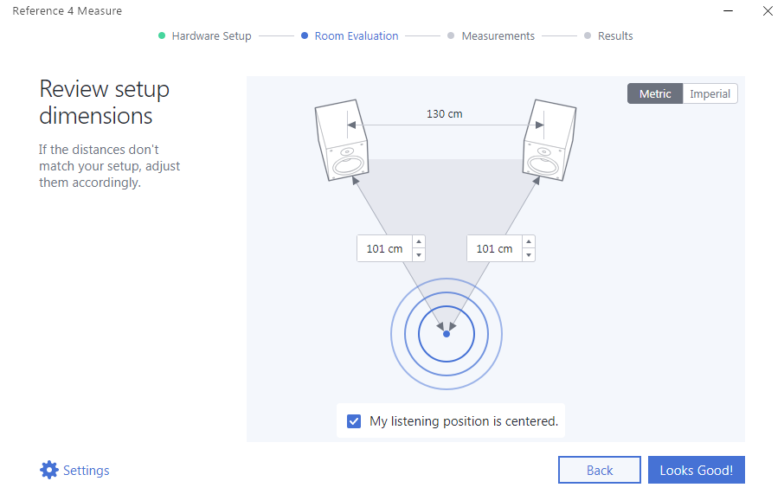784x494 pixels.
Task: Confirm with Looks Good! button
Action: pyautogui.click(x=696, y=470)
